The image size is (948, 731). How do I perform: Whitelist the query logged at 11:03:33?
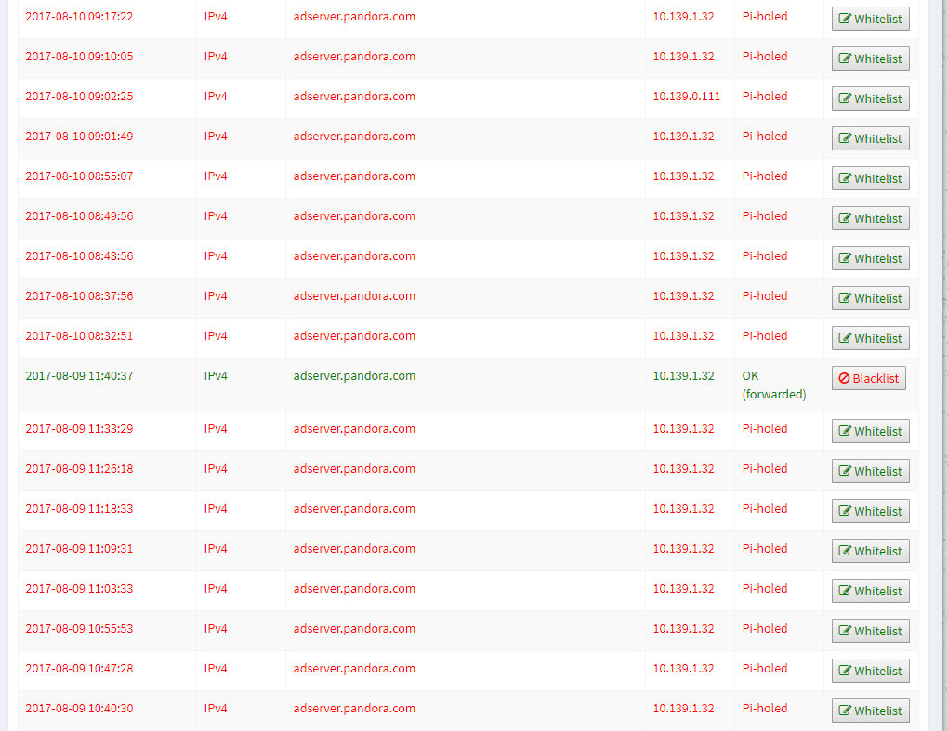tap(870, 591)
